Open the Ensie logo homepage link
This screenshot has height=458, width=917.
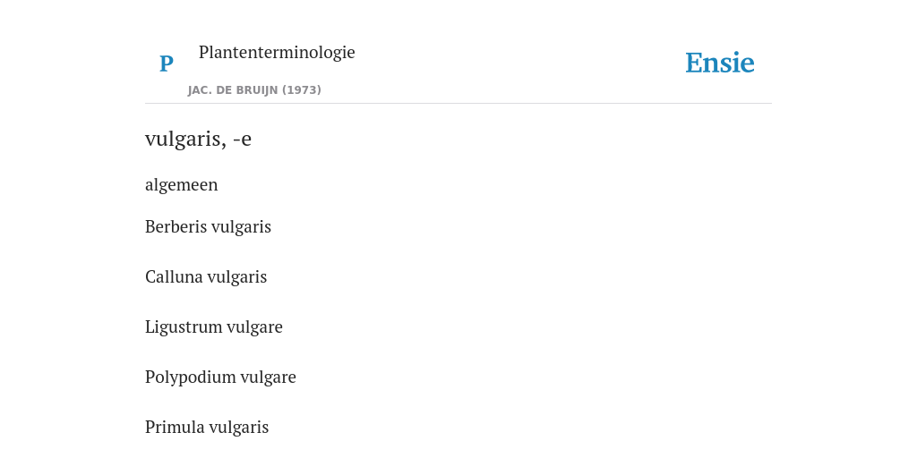[720, 64]
